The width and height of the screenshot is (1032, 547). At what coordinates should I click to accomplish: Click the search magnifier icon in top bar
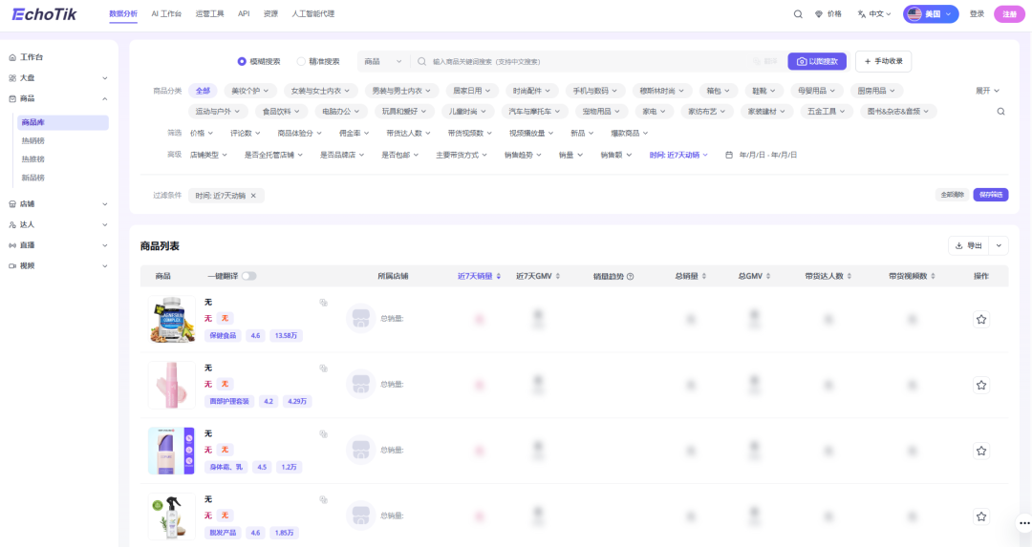798,13
